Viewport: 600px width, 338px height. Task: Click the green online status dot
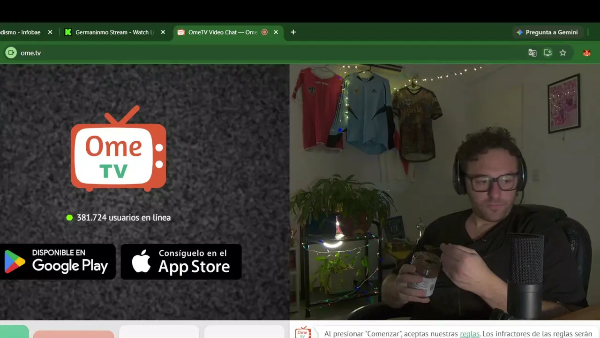(x=69, y=218)
